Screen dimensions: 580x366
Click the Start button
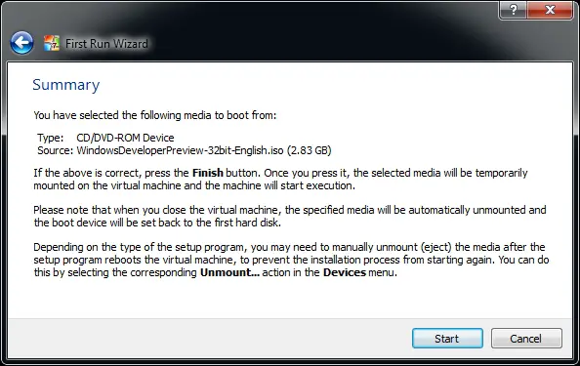447,339
